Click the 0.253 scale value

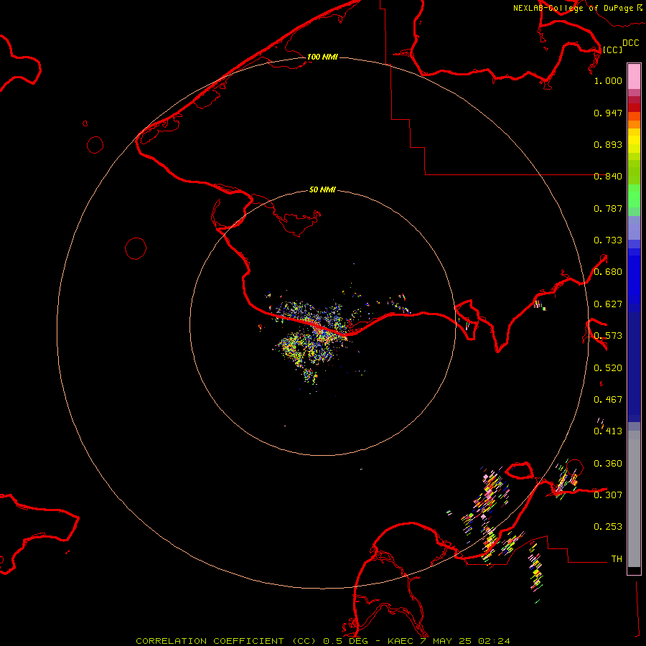tap(608, 527)
